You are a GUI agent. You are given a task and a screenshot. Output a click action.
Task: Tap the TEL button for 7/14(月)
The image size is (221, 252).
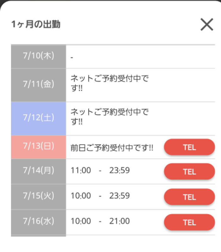[189, 171]
